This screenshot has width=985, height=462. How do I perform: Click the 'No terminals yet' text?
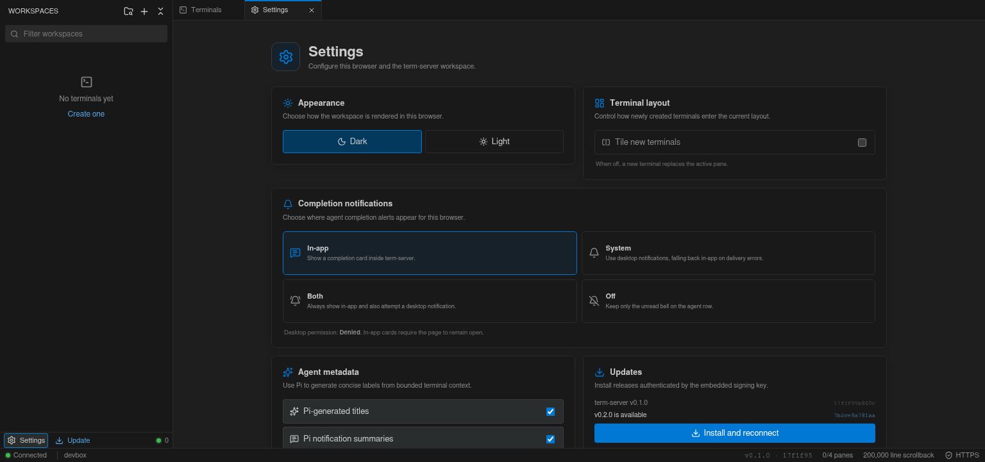pos(86,99)
